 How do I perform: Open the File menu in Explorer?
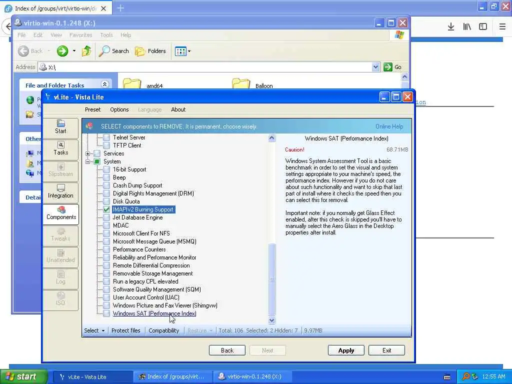click(21, 35)
